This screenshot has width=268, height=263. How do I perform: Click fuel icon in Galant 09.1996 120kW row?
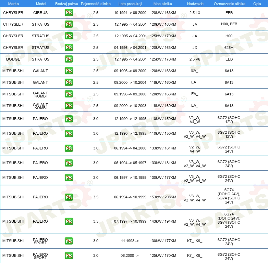[69, 70]
